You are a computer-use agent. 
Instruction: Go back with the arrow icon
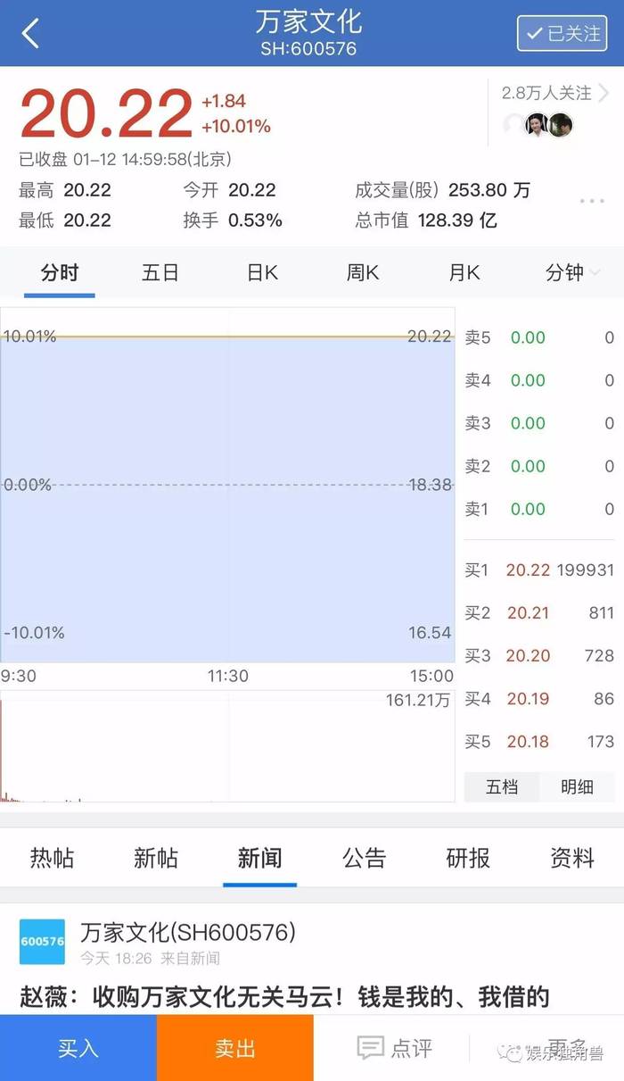click(30, 34)
